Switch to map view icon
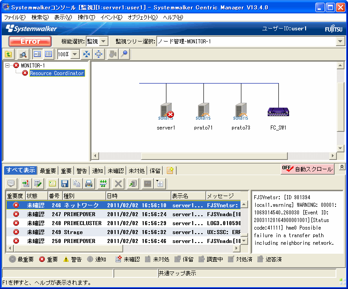Screen dimensions: 348x289 37,54
